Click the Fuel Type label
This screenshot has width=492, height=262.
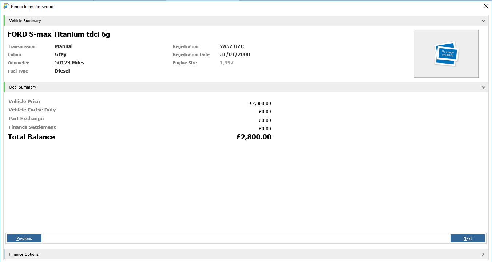pos(18,71)
